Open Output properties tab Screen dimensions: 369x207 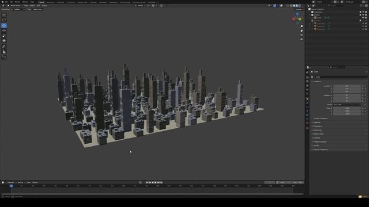coord(307,82)
